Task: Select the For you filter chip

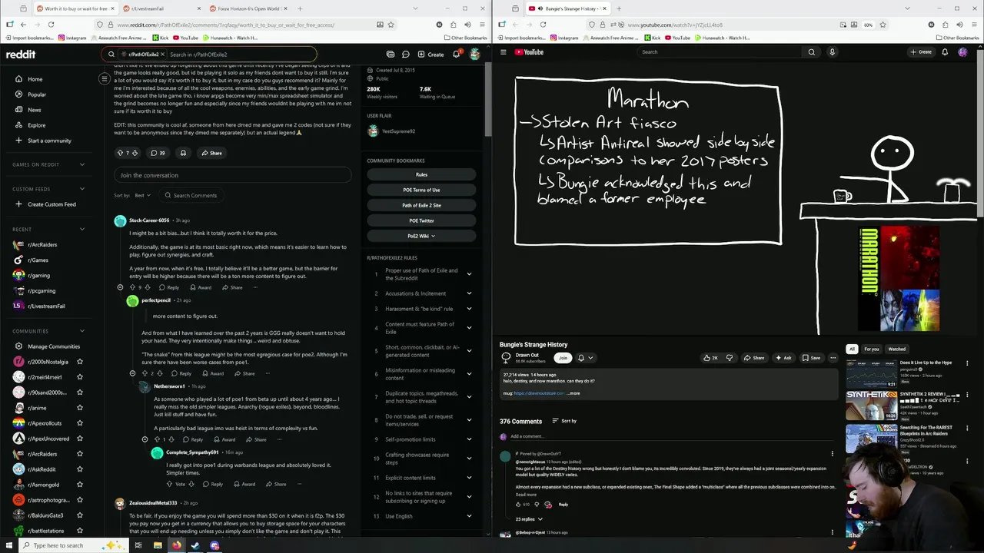Action: (x=871, y=349)
